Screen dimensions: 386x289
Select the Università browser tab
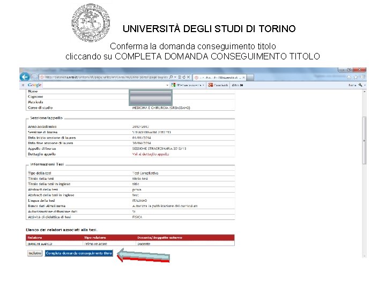click(219, 78)
